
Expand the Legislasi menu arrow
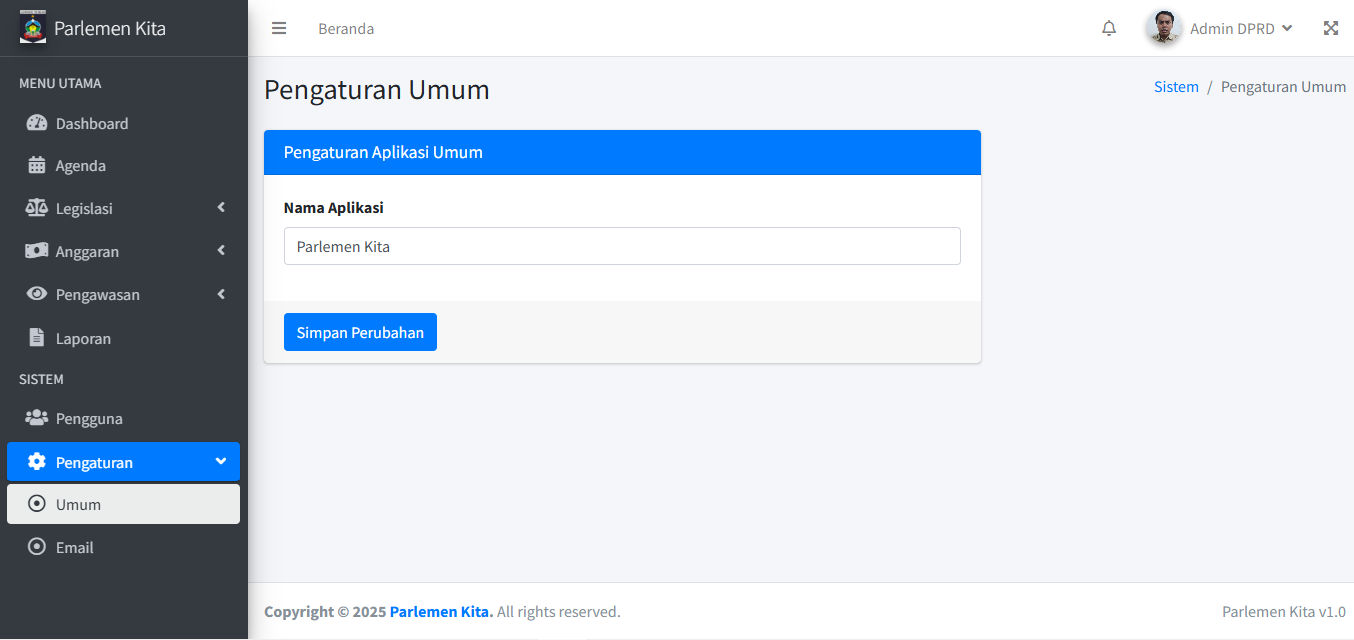coord(221,208)
